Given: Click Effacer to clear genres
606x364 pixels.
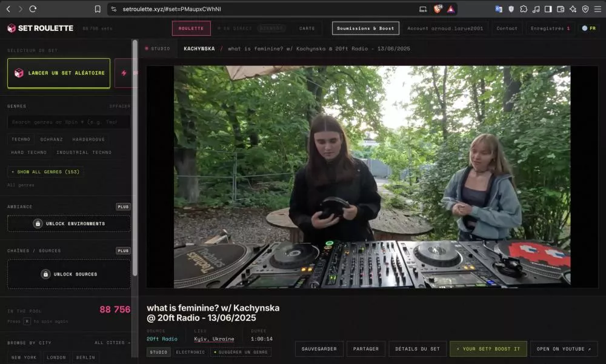Looking at the screenshot, I should tap(120, 106).
